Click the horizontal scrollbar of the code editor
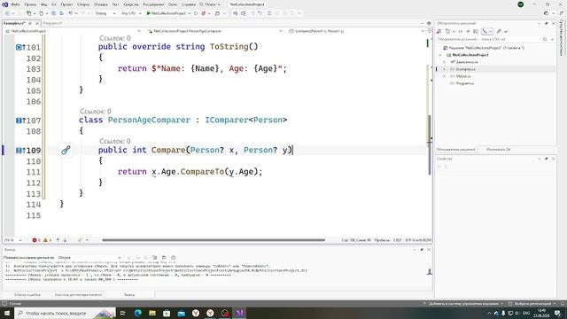 point(214,240)
